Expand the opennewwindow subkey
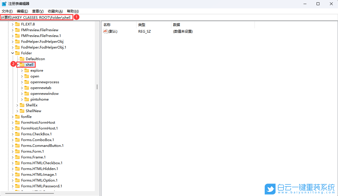338x196 pixels. pos(22,93)
